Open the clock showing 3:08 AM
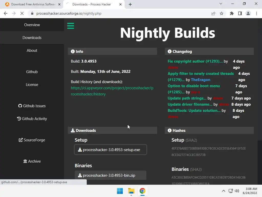This screenshot has height=197, width=262. [250, 191]
